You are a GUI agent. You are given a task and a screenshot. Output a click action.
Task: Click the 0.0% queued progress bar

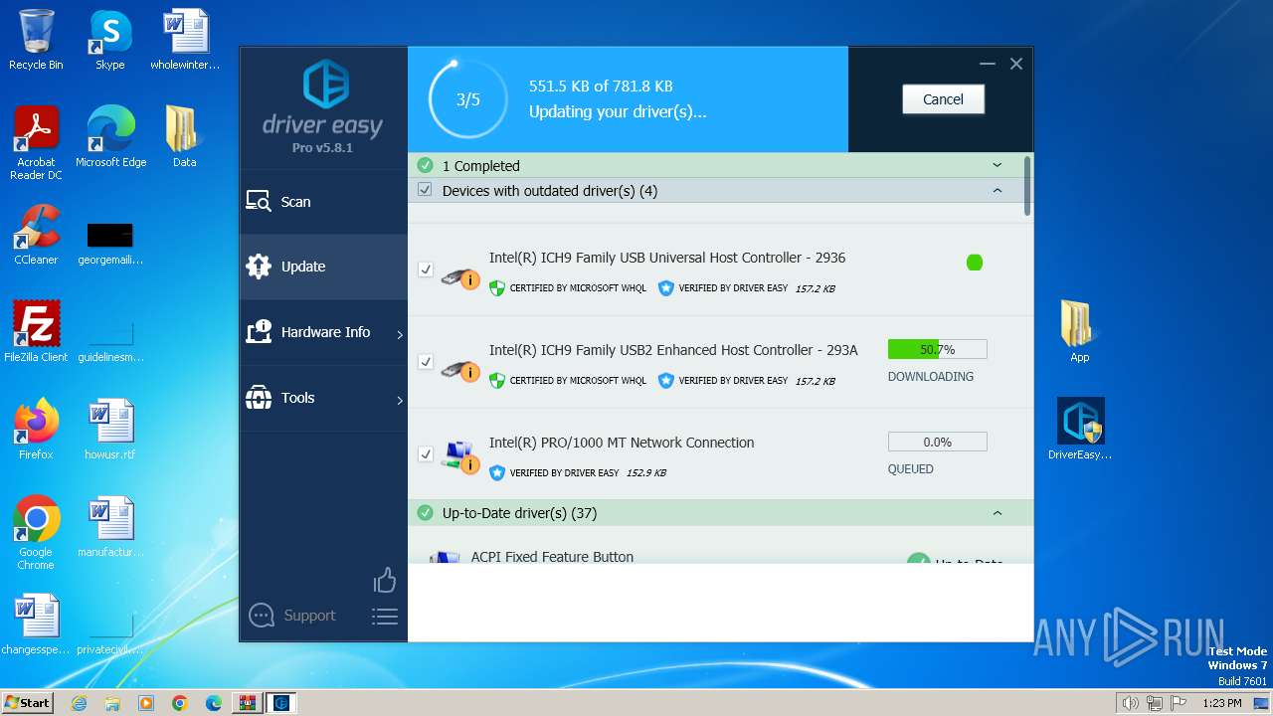click(937, 442)
